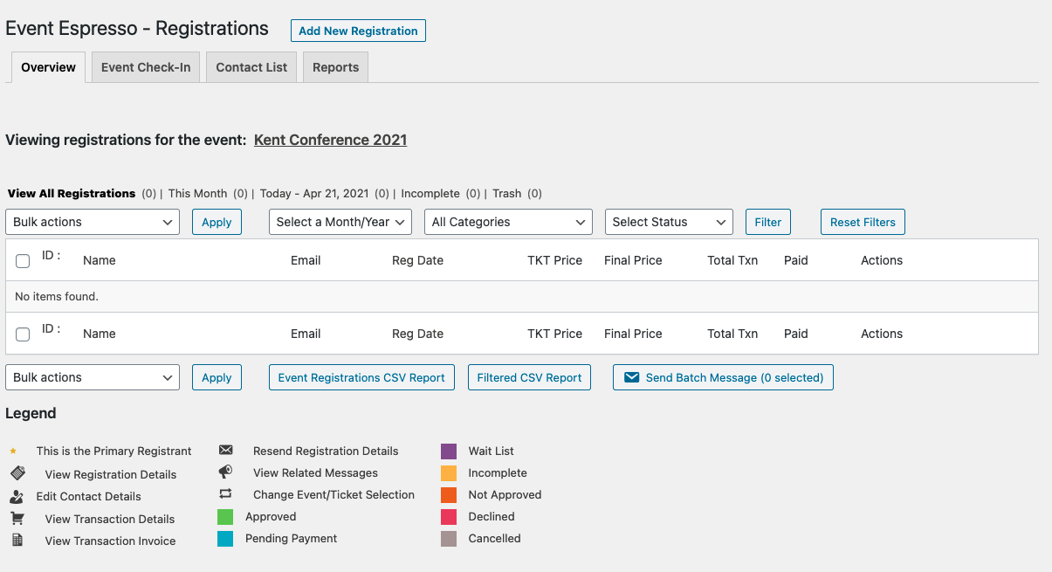Click the green Approved color swatch
The image size is (1052, 572).
pyautogui.click(x=225, y=517)
